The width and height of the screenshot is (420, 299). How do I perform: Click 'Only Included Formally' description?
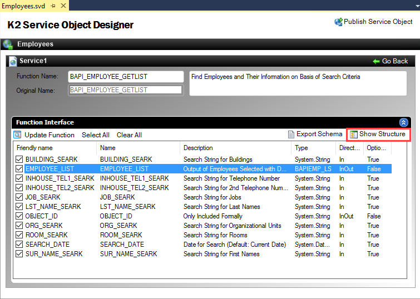pos(213,216)
